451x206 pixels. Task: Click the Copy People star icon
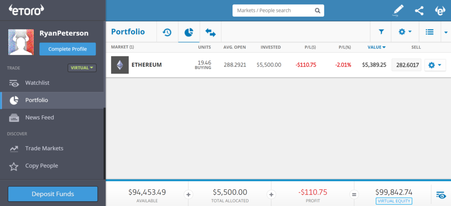tap(14, 166)
